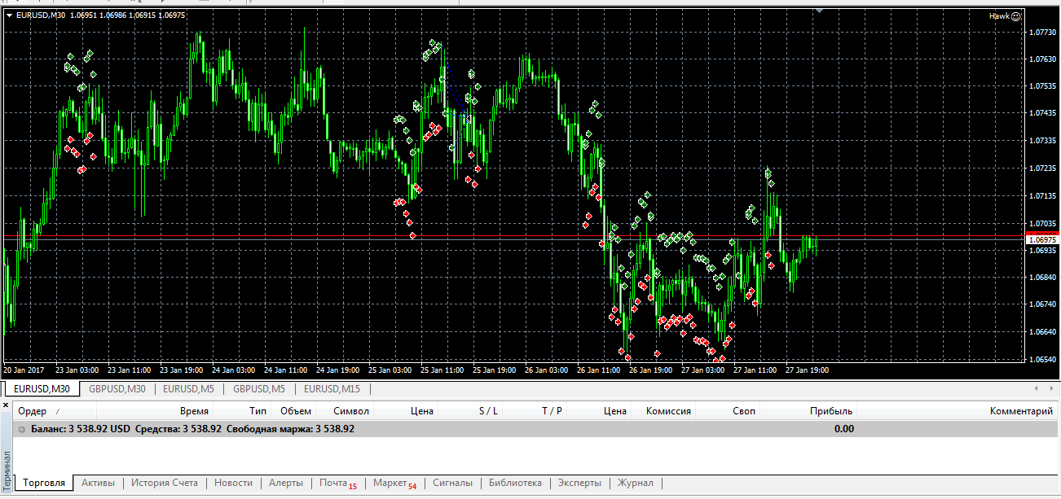Close the Терминал panel with the x
Screen dimensions: 1061x499
pyautogui.click(x=6, y=404)
